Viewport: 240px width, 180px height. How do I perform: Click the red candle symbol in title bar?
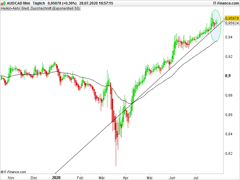1,3
